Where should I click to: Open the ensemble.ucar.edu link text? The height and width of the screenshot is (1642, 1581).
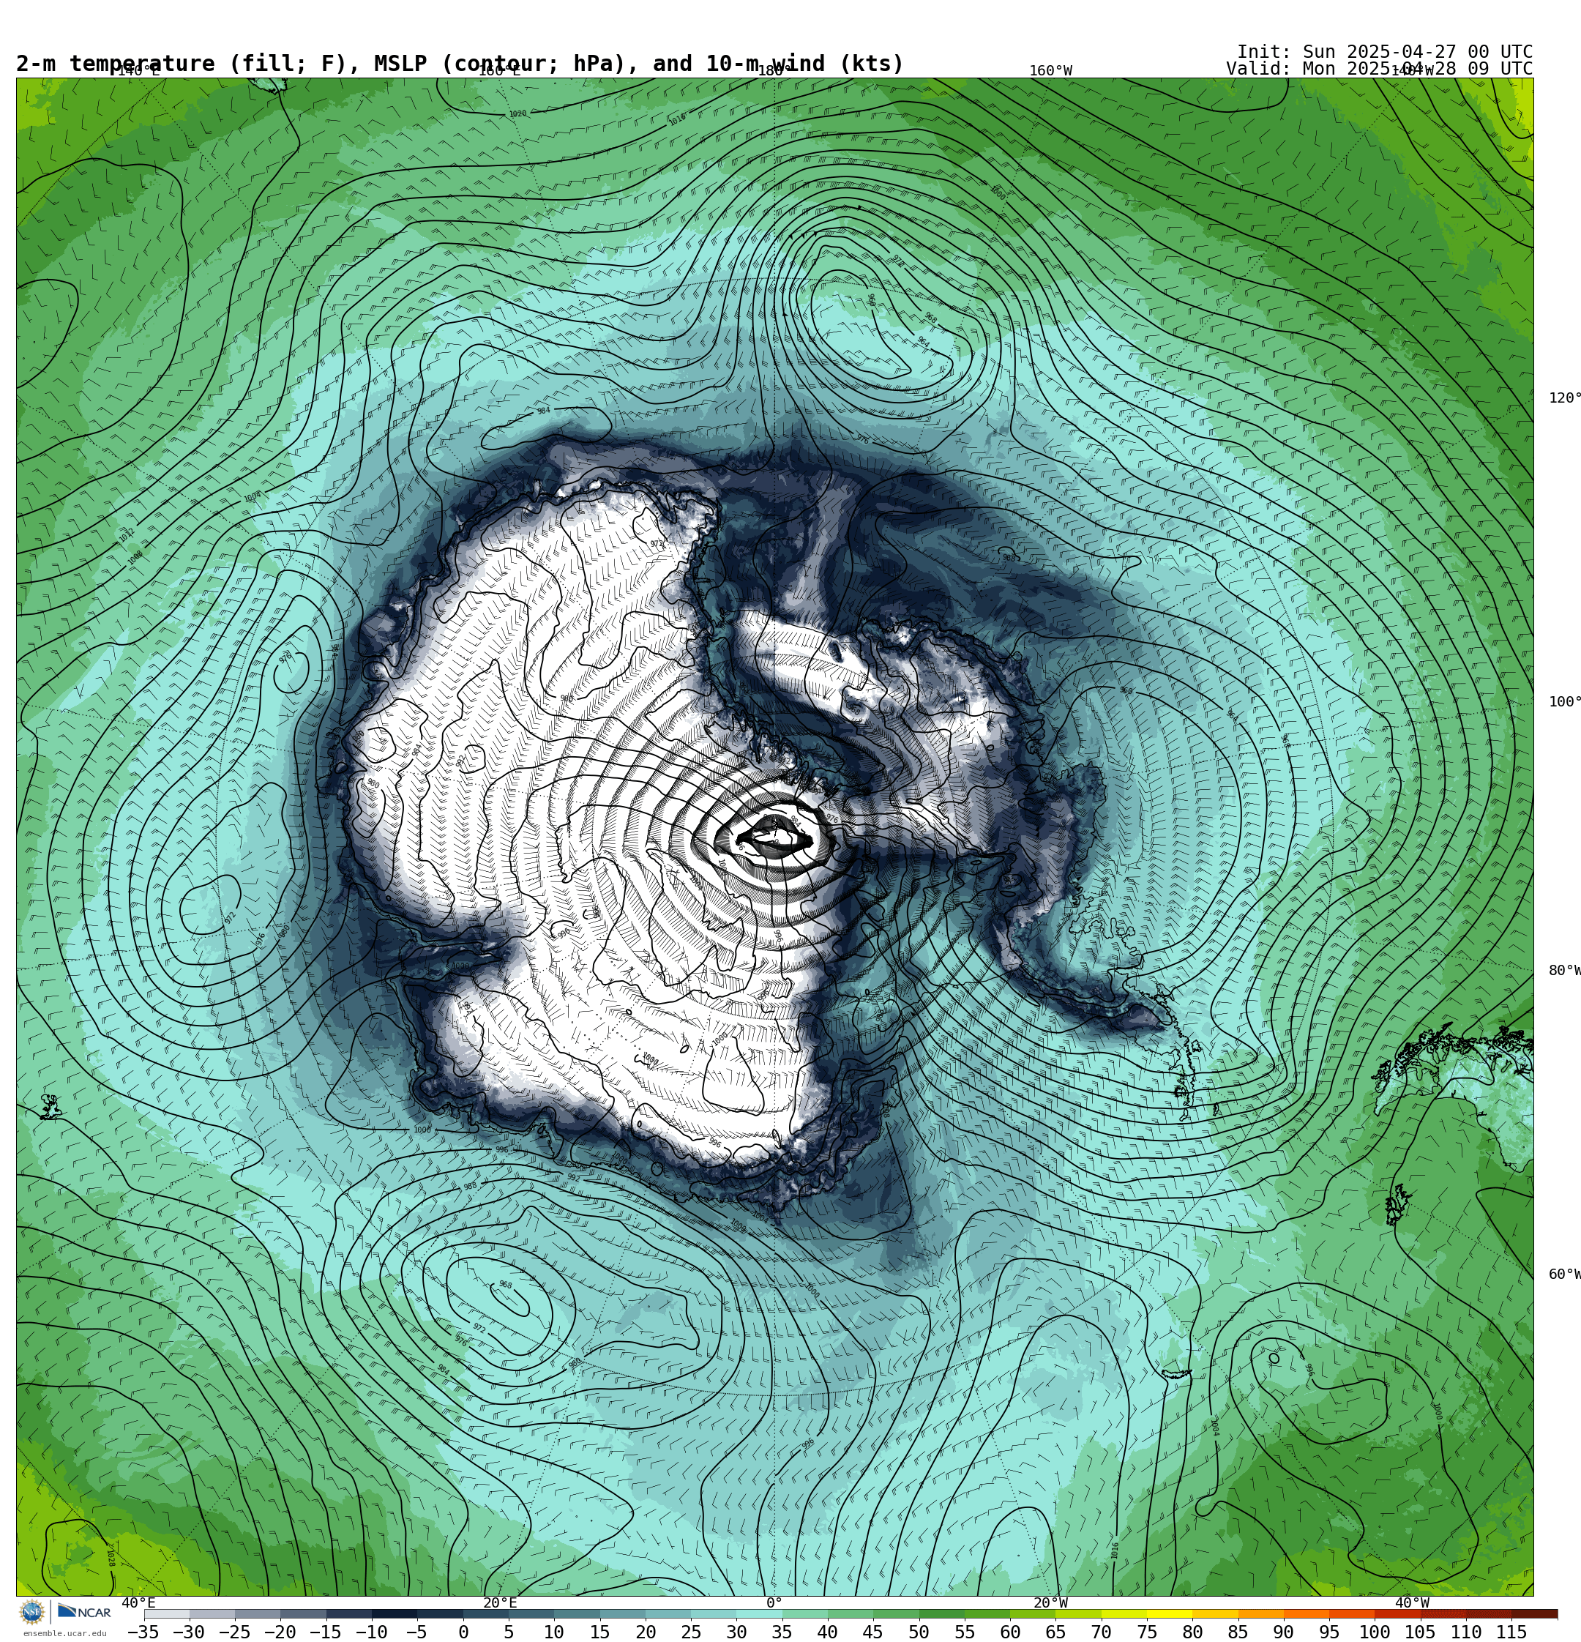64,1634
